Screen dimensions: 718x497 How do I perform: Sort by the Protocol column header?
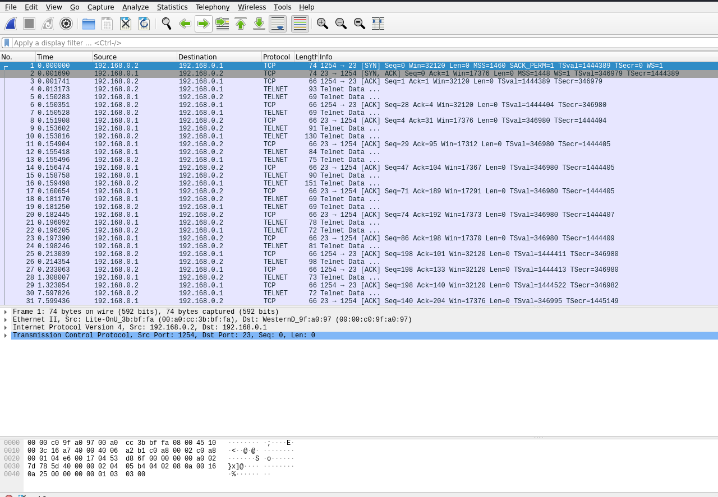(x=278, y=57)
